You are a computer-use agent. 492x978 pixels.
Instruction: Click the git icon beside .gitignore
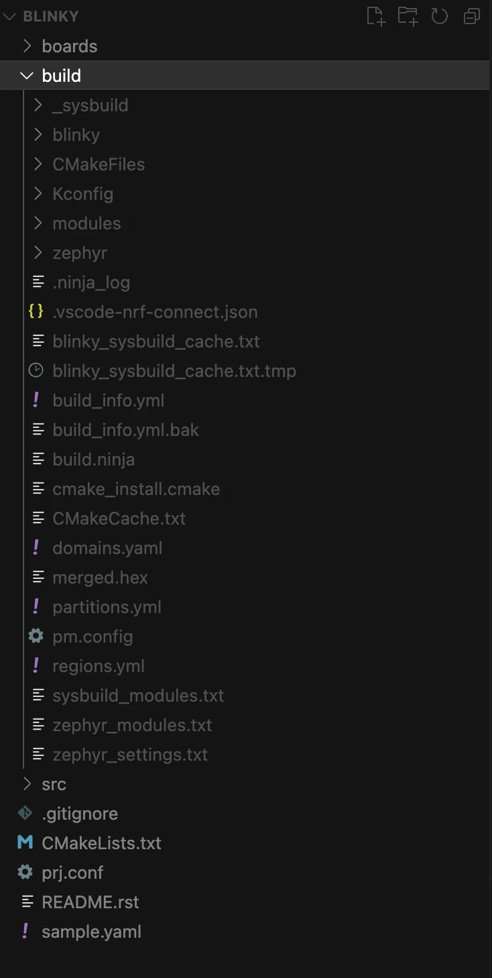[25, 813]
